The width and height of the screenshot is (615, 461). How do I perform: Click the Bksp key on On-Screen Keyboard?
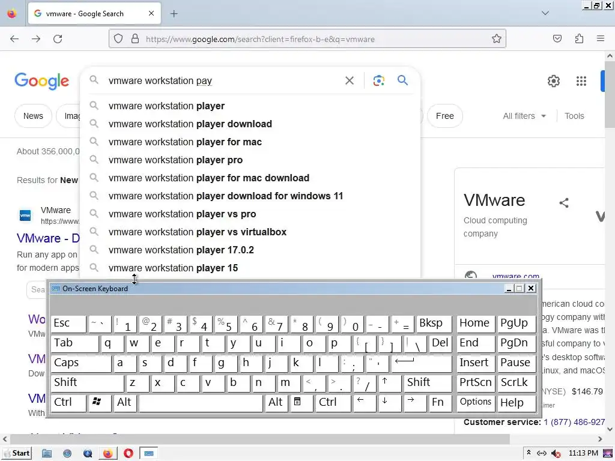click(434, 324)
